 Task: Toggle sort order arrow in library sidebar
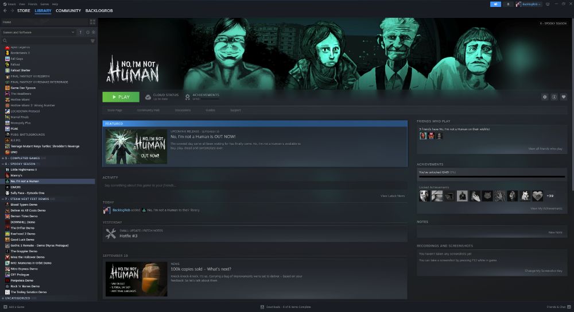(80, 32)
